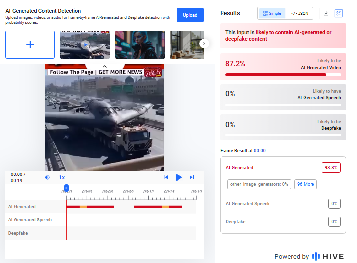Skip to next frame
Image resolution: width=357 pixels, height=263 pixels.
192,177
